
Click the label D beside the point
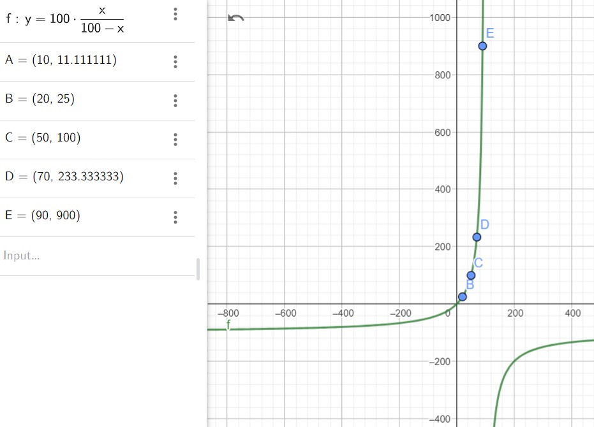click(484, 224)
